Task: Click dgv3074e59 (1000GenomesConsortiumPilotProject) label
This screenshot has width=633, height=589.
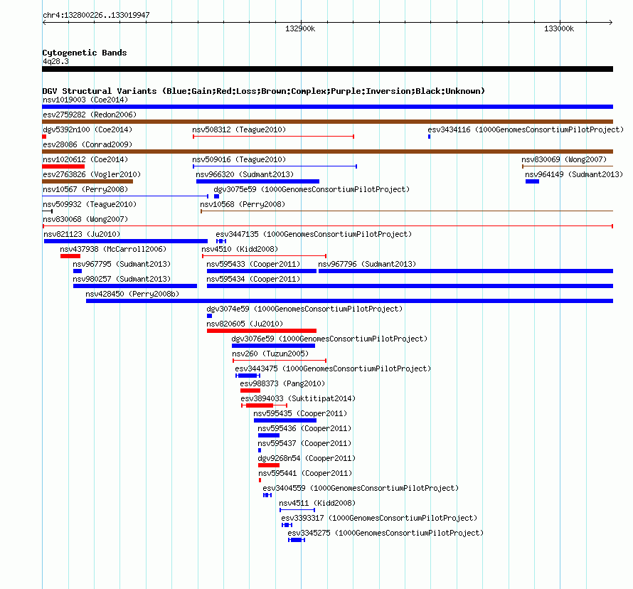Action: pos(304,309)
